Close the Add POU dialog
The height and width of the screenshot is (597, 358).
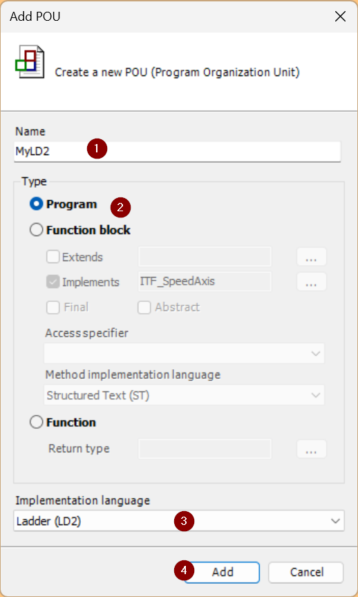[340, 17]
